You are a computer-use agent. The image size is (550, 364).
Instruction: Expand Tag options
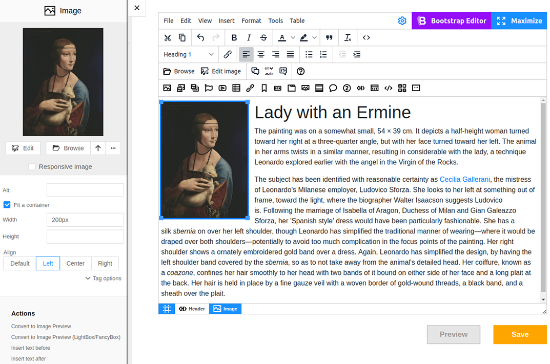pyautogui.click(x=104, y=279)
